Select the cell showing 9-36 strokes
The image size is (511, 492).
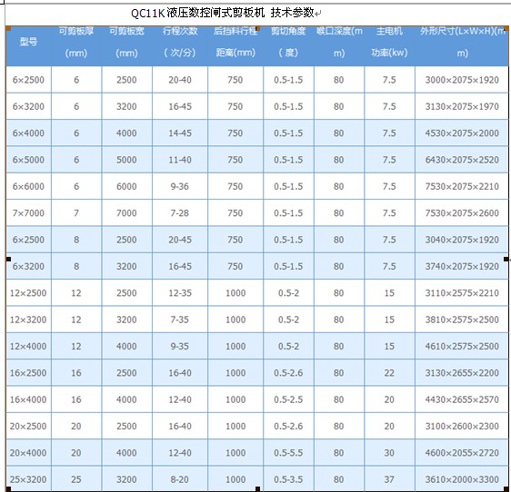[x=180, y=186]
